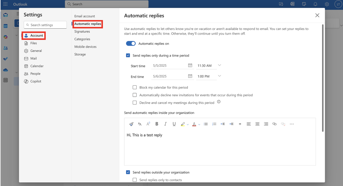343x186 pixels.
Task: Apply the red font color
Action: [x=194, y=124]
